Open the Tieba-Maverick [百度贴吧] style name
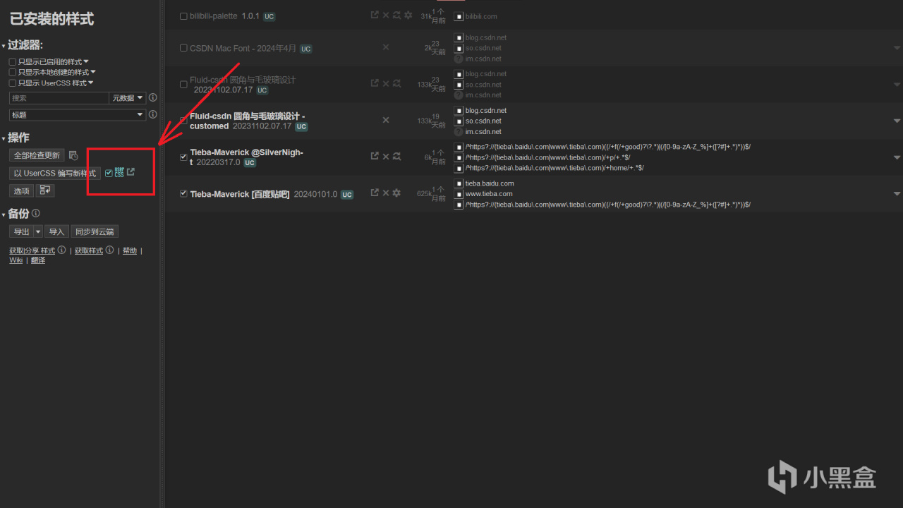The width and height of the screenshot is (903, 508). point(240,194)
